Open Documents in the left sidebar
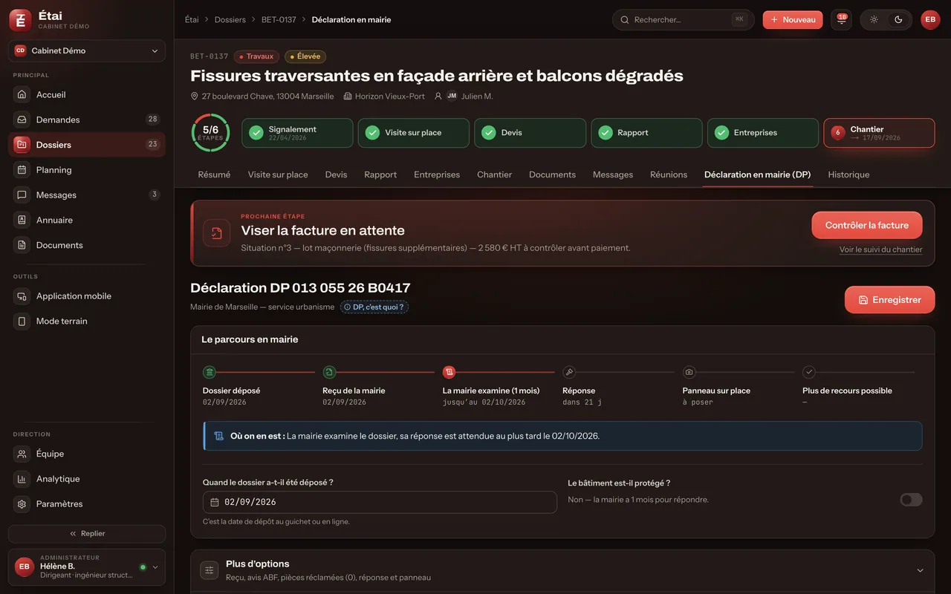The image size is (951, 594). point(87,245)
